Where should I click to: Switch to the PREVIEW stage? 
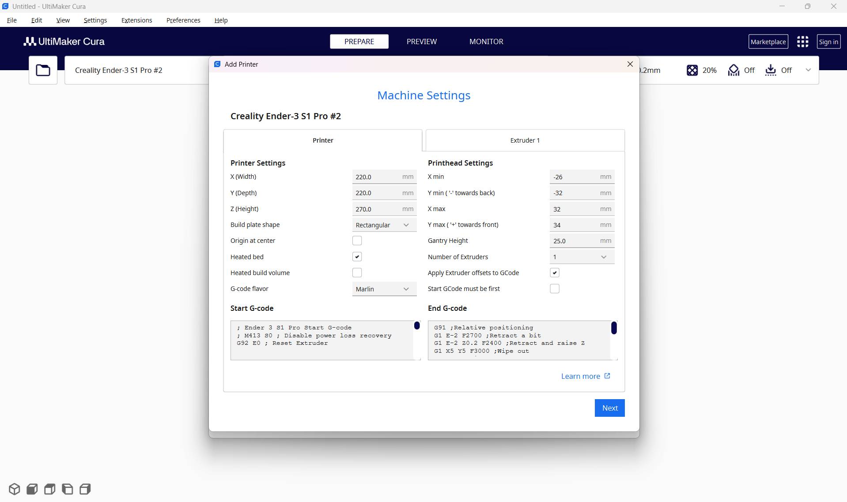(x=422, y=42)
